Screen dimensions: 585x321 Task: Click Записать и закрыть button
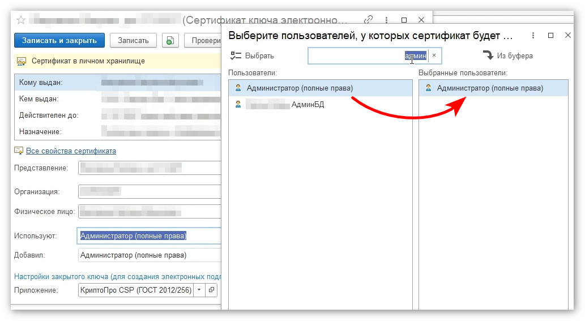(59, 41)
